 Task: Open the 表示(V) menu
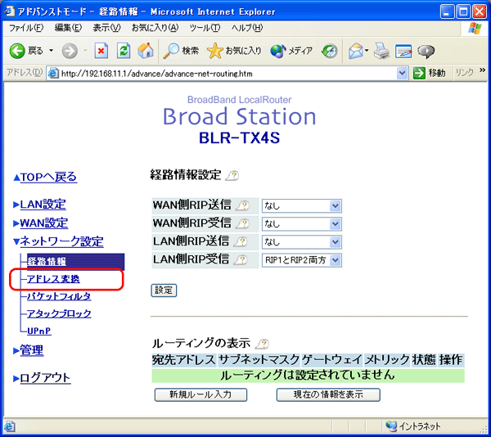click(x=106, y=28)
